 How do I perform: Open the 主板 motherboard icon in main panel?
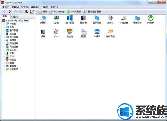pos(56,20)
